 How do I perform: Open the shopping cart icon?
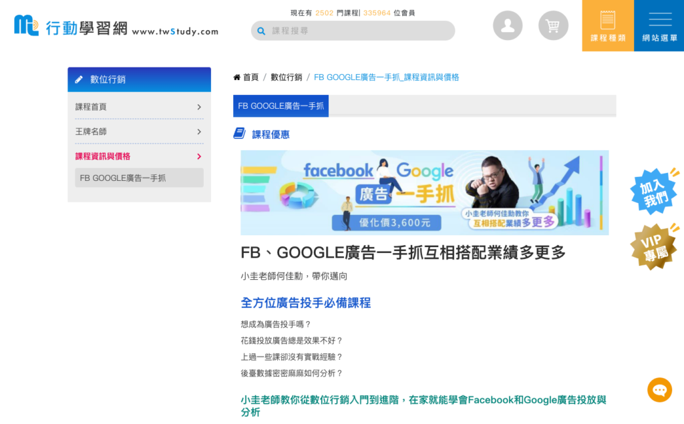tap(553, 25)
